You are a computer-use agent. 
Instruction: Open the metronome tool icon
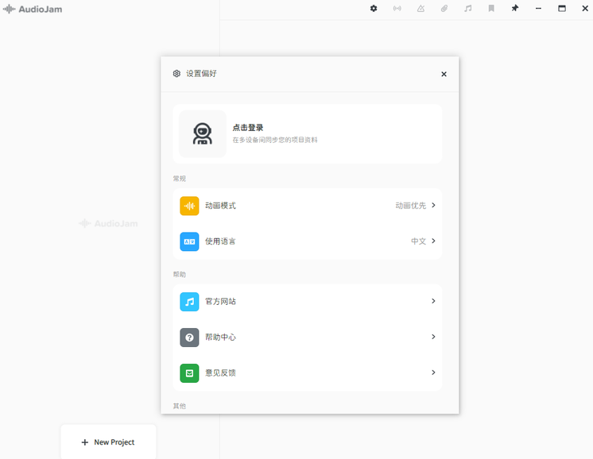[421, 8]
